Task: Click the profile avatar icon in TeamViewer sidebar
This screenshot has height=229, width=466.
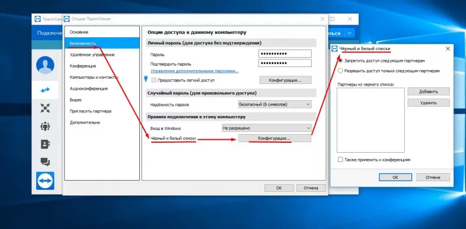Action: pos(45,65)
